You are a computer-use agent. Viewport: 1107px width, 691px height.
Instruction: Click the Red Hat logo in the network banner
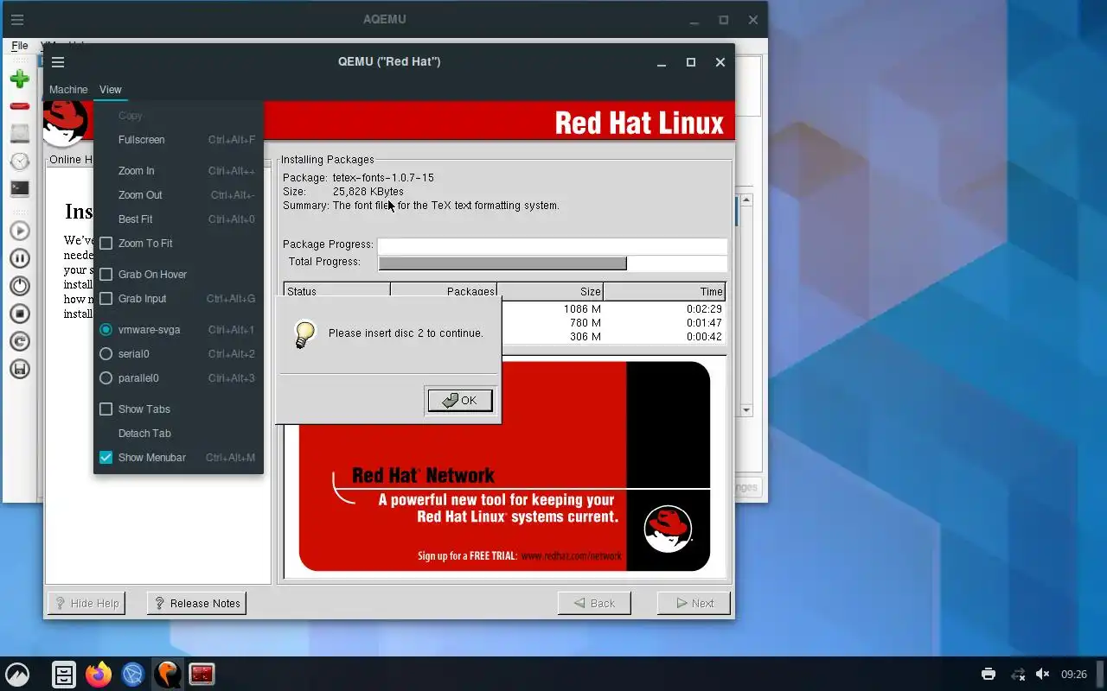point(667,529)
